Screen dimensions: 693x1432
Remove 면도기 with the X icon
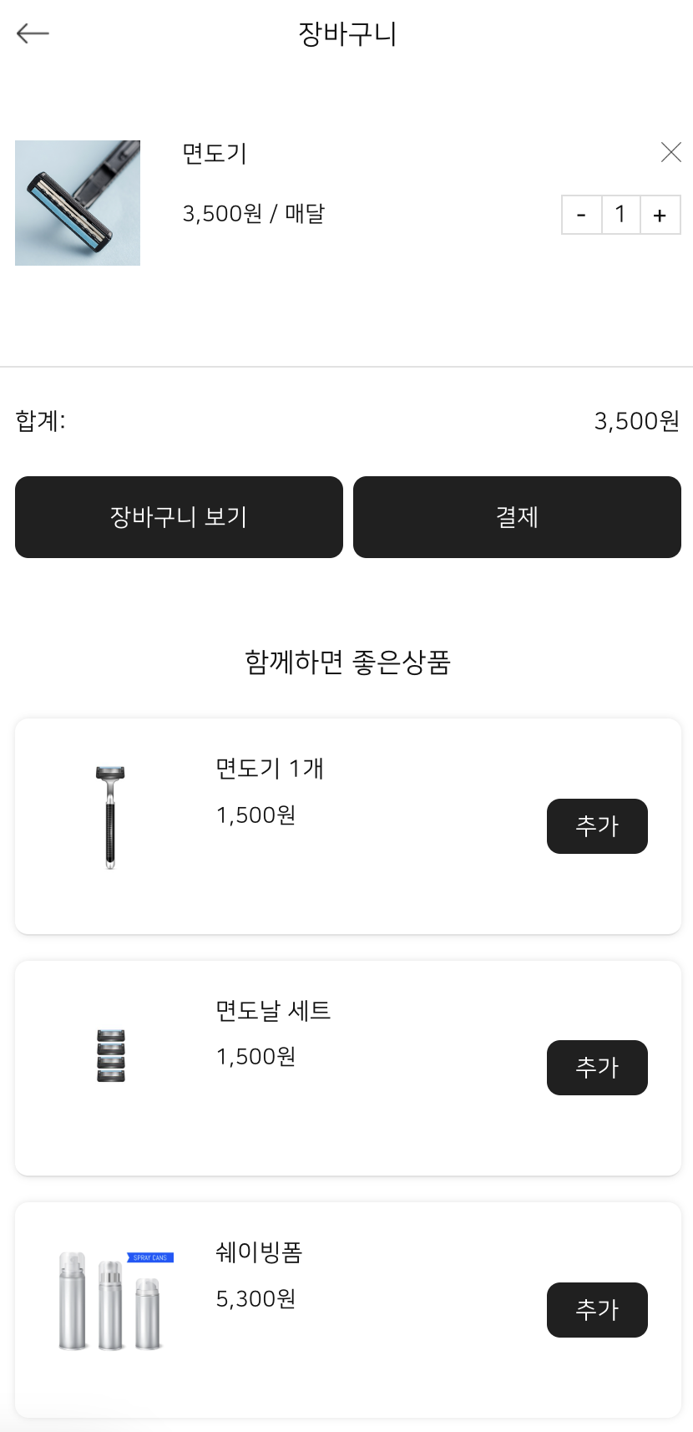click(x=670, y=152)
